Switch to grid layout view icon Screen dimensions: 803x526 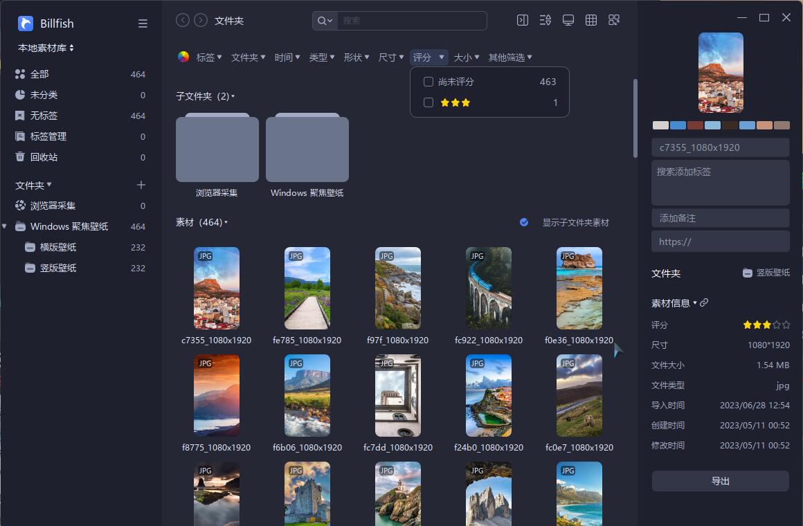point(591,21)
